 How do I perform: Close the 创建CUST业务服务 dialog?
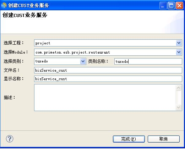tap(179, 5)
